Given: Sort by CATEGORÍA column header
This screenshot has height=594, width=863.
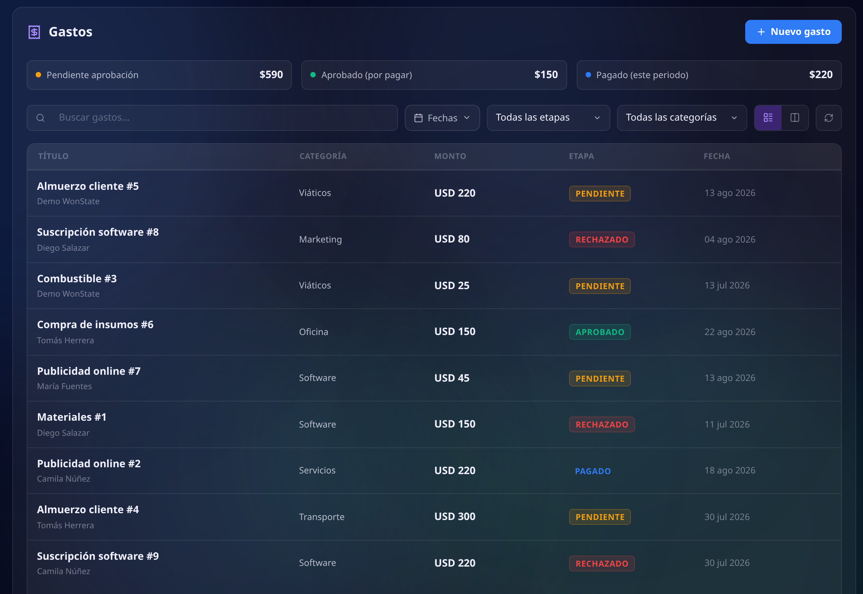Looking at the screenshot, I should pyautogui.click(x=323, y=156).
